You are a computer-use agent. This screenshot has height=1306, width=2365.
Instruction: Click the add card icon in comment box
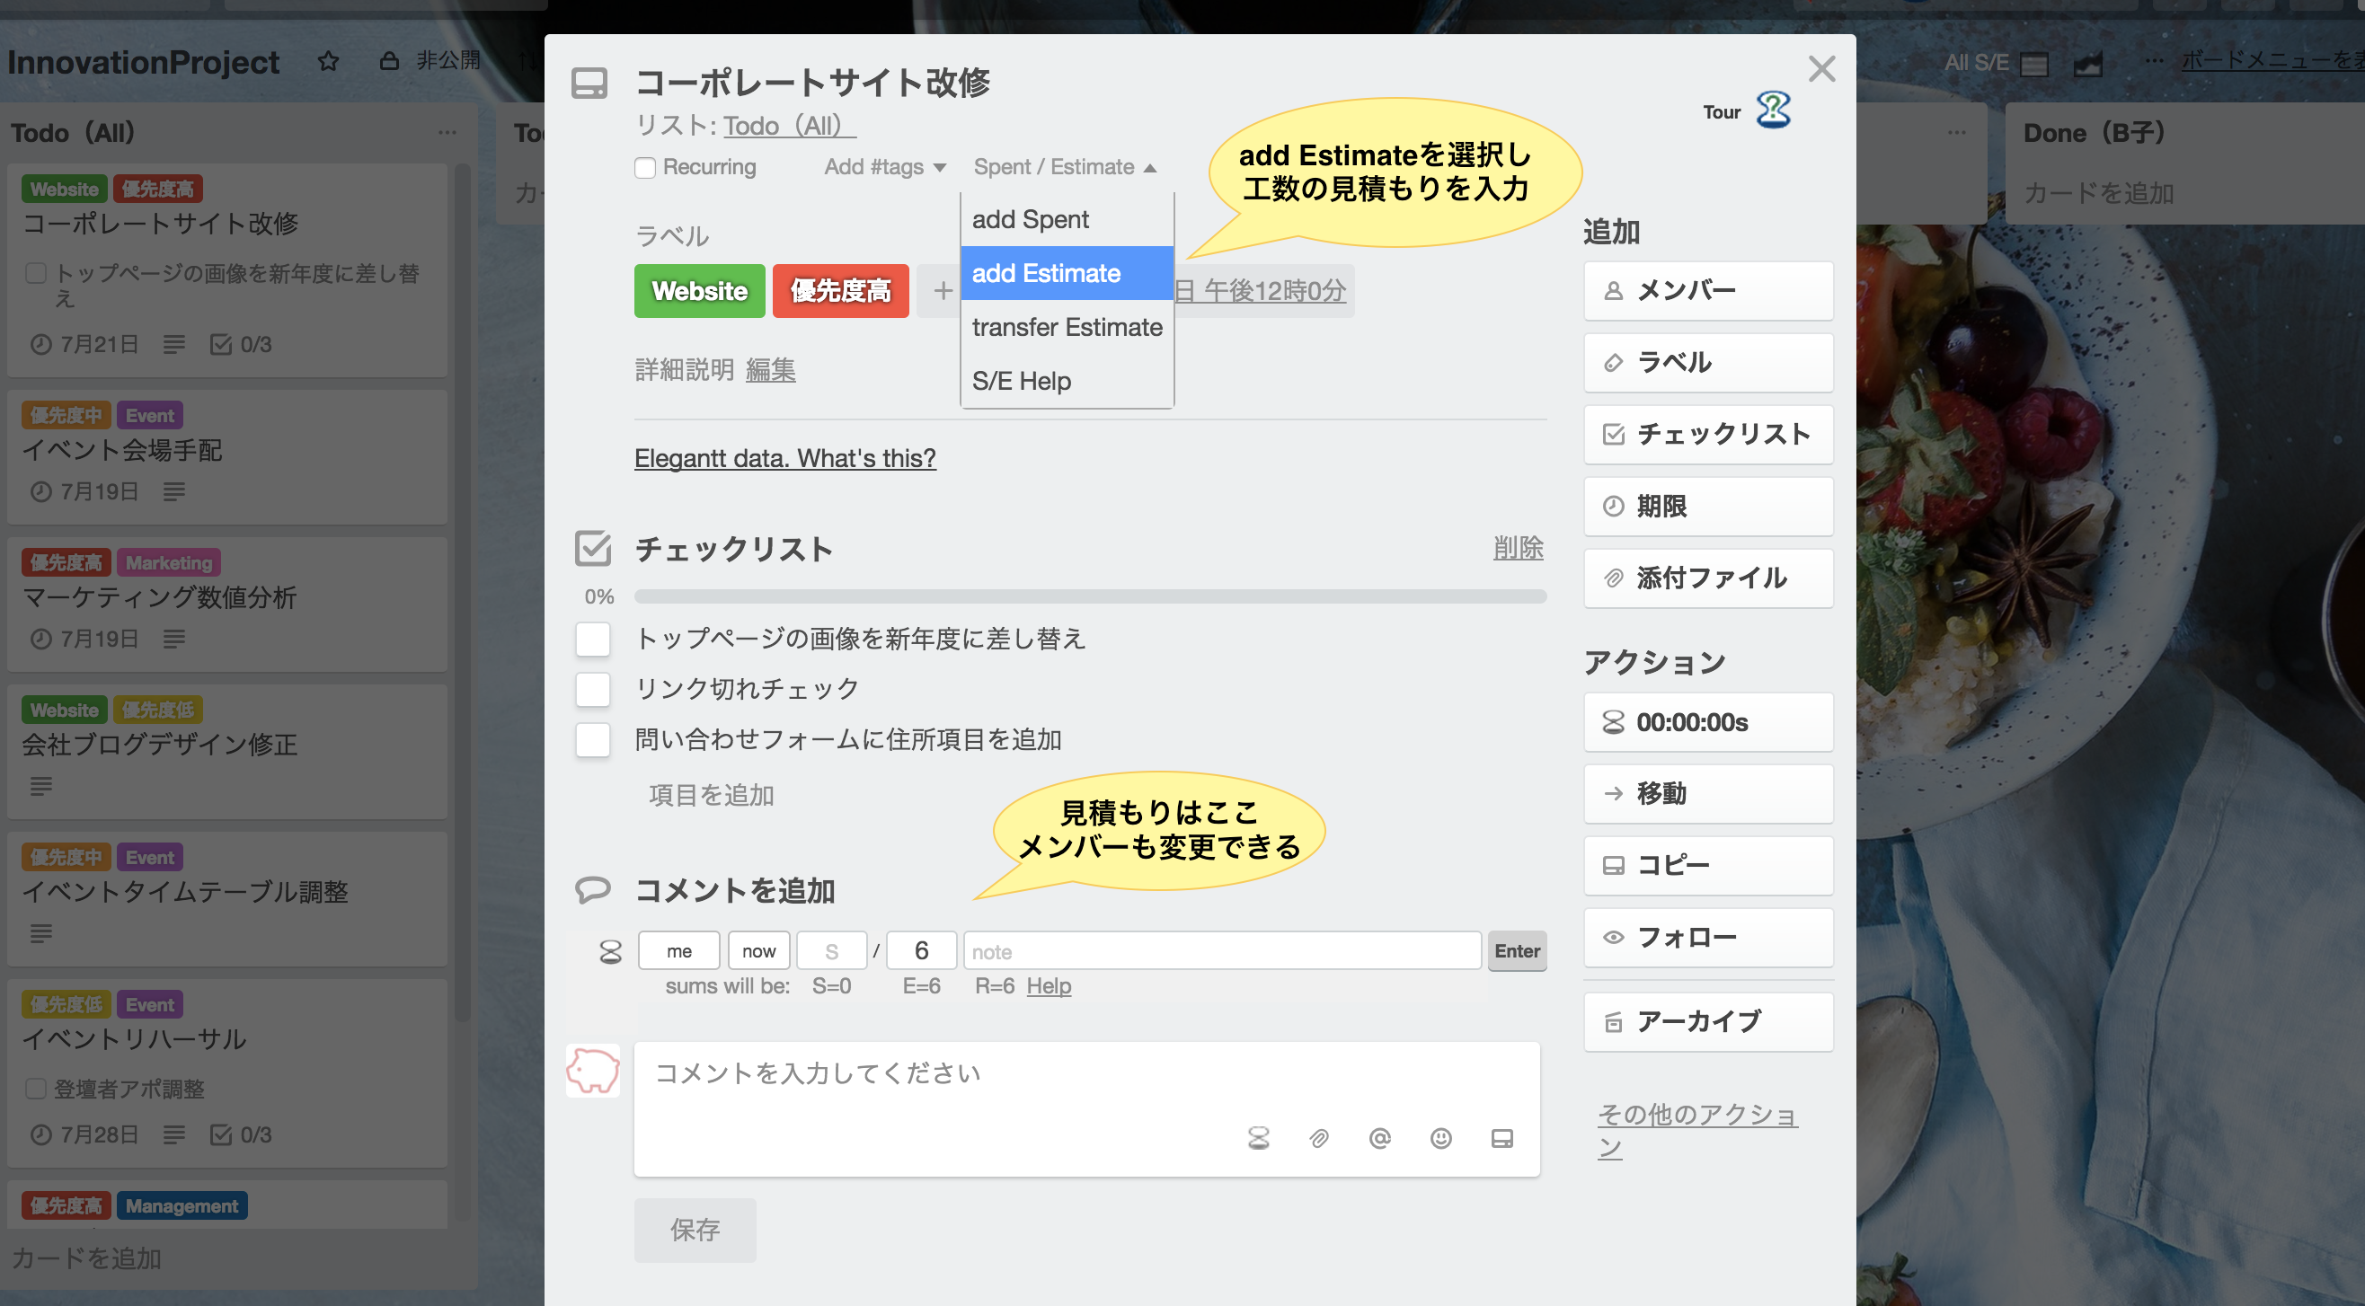pyautogui.click(x=1502, y=1139)
